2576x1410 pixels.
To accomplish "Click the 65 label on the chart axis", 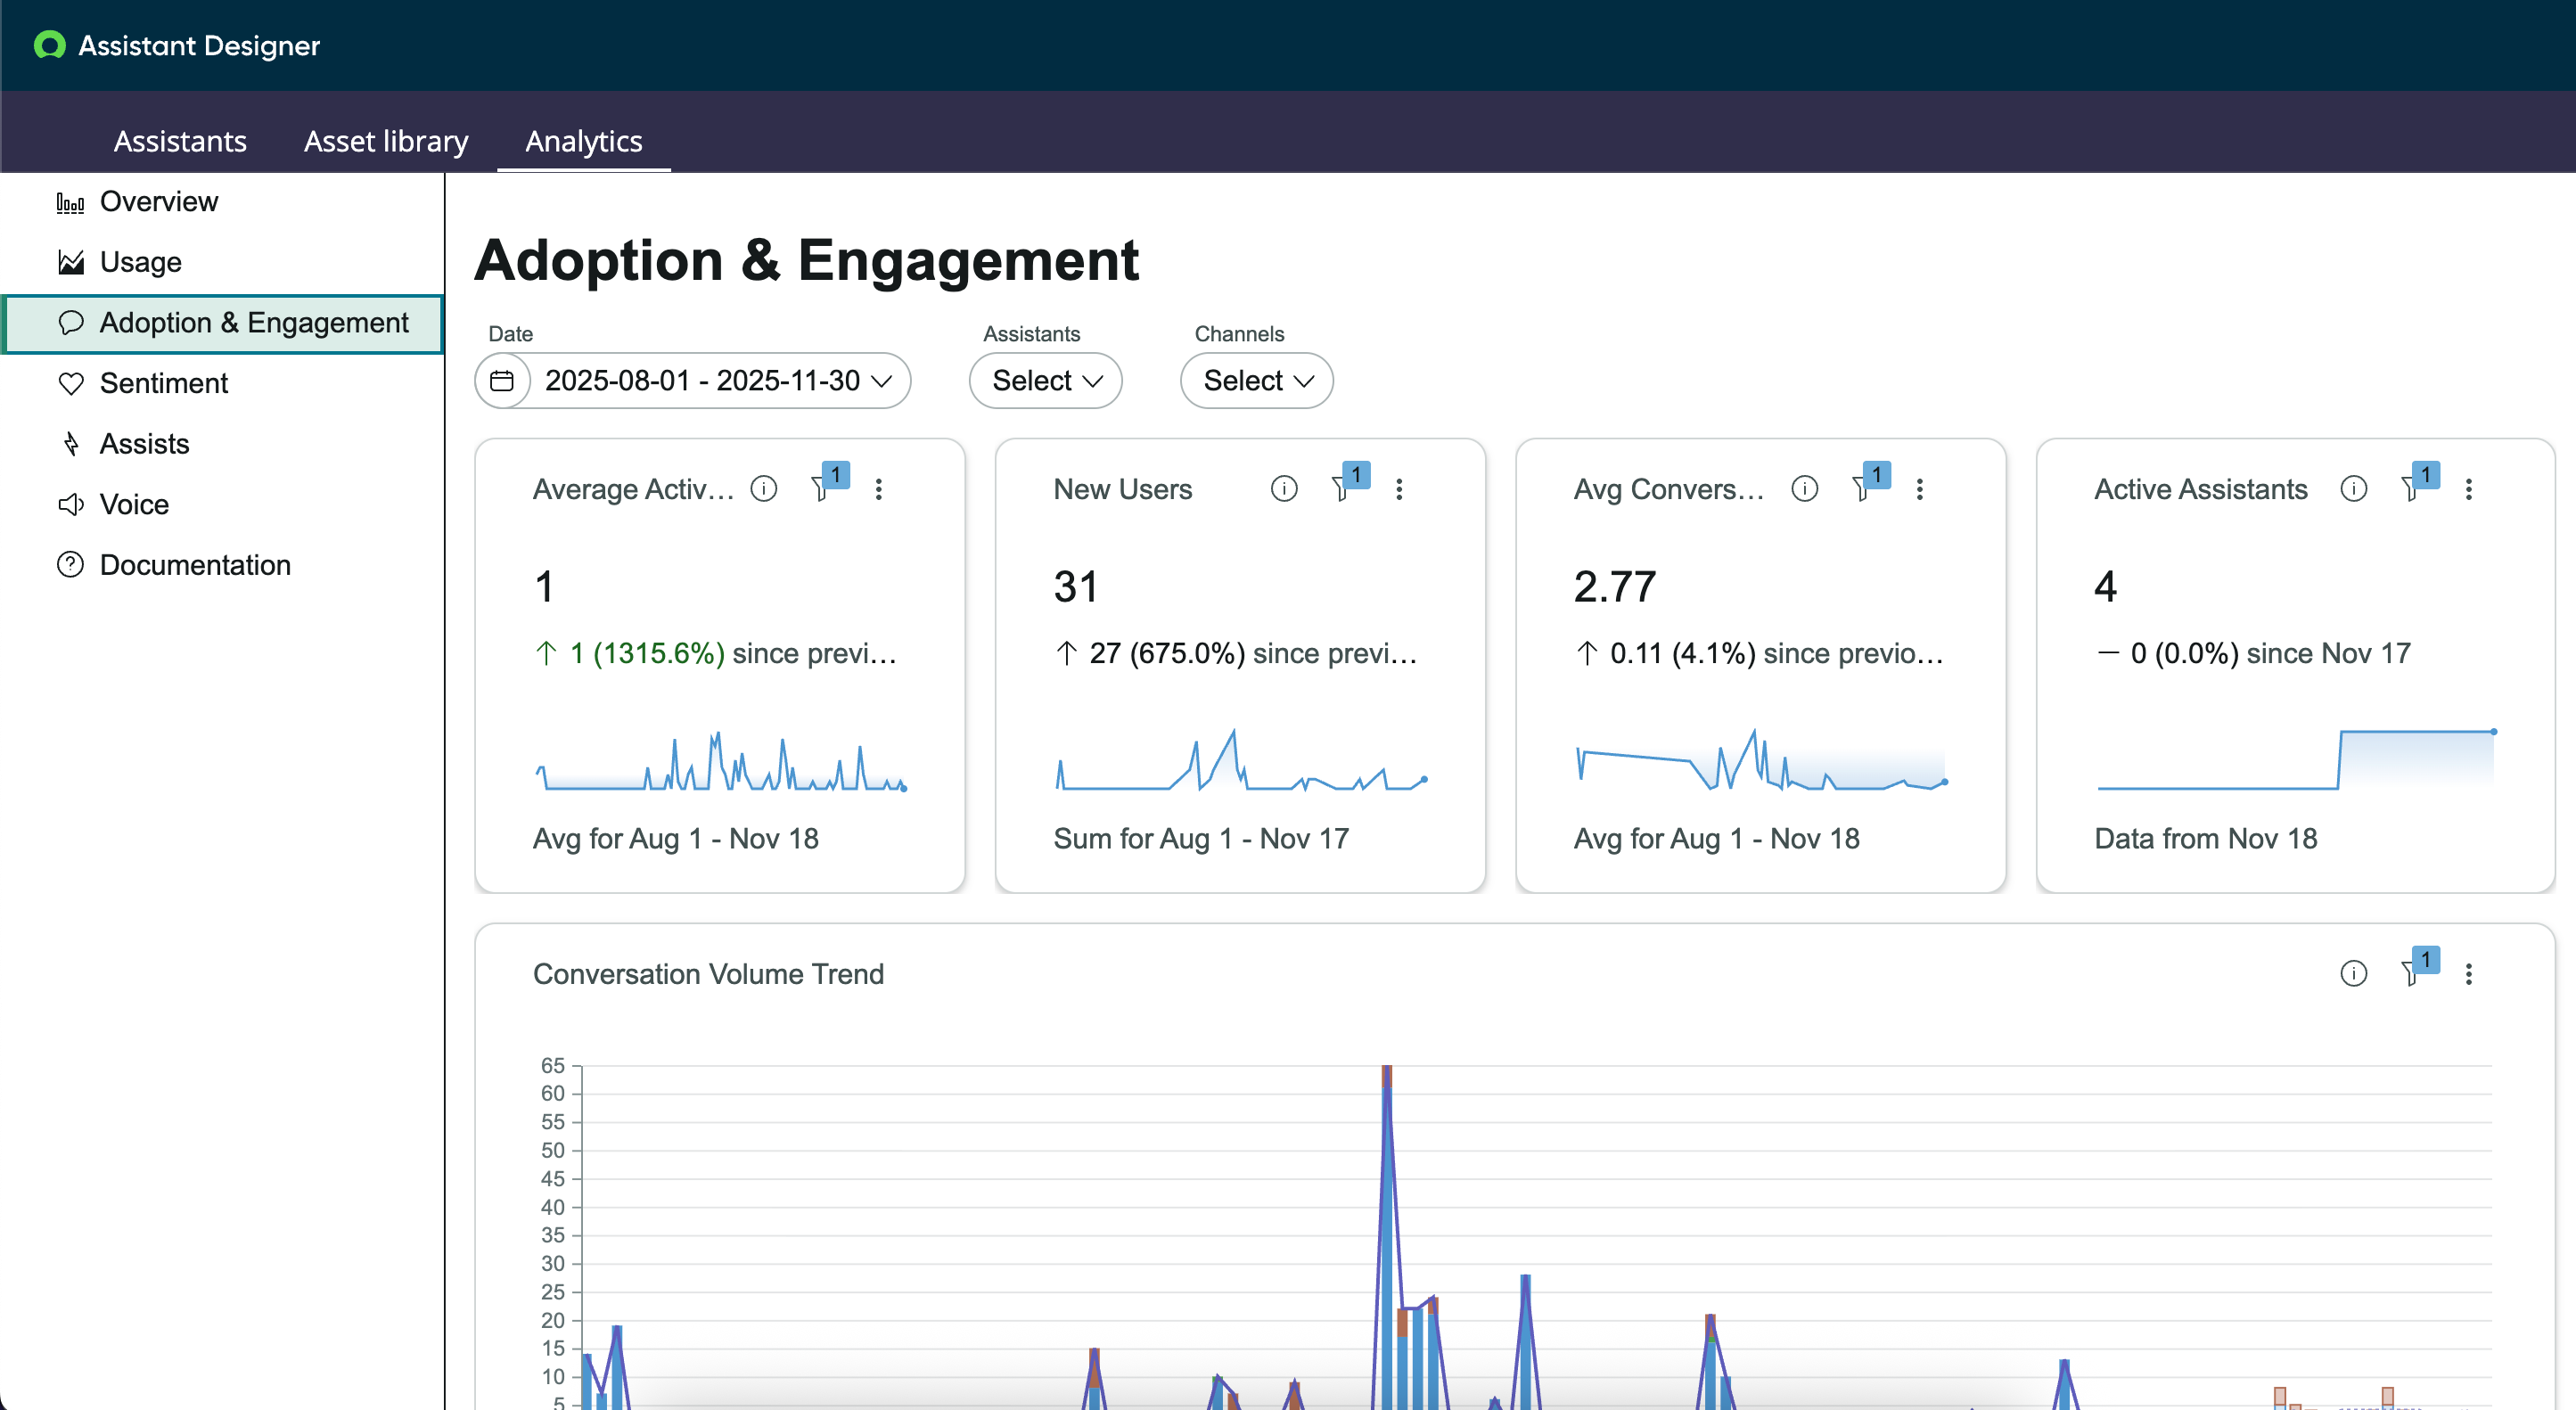I will point(553,1066).
